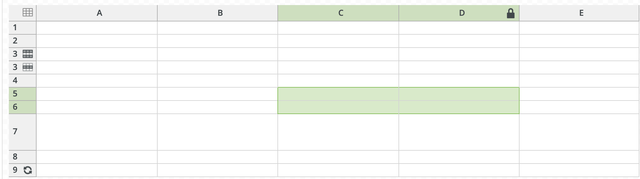Click the lock icon on column D
The height and width of the screenshot is (179, 640).
[x=510, y=13]
